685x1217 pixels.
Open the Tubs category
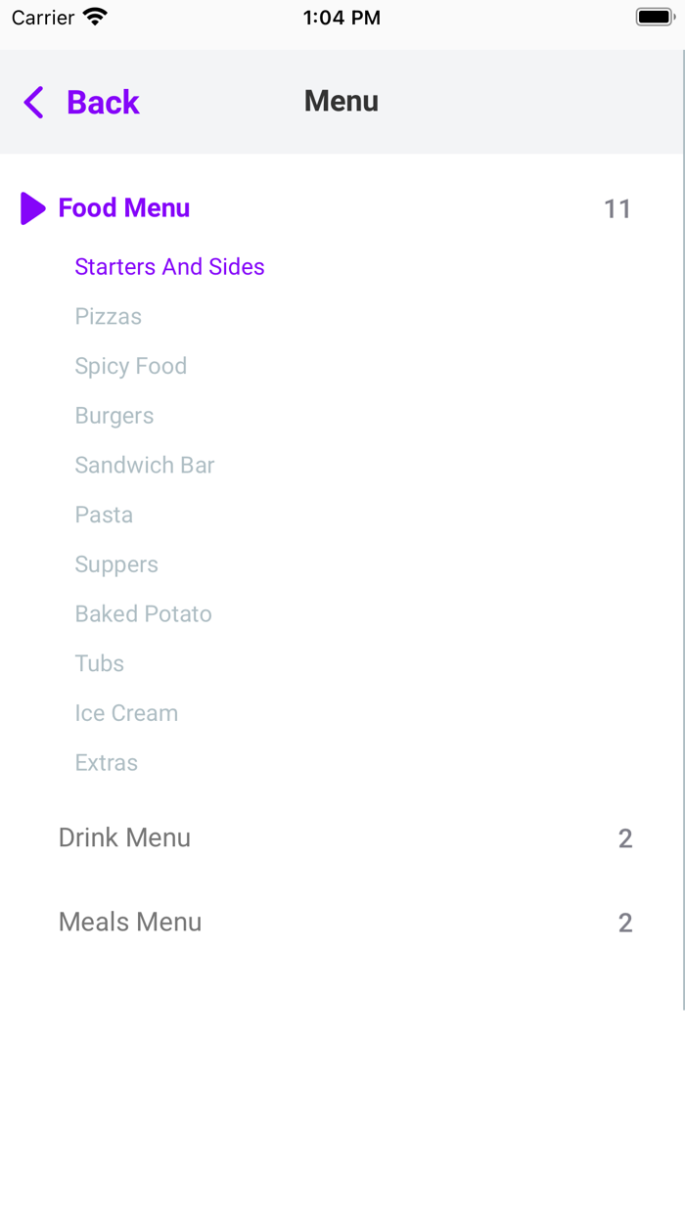click(100, 663)
